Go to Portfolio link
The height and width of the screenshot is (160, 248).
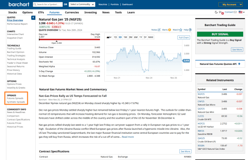coord(115,4)
